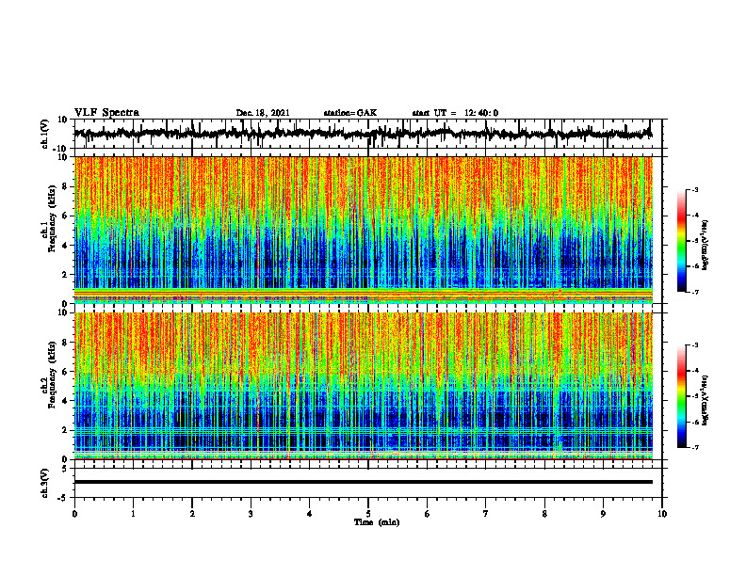Select the "Dec. 18, 2021" date label
This screenshot has width=746, height=576.
pos(263,113)
